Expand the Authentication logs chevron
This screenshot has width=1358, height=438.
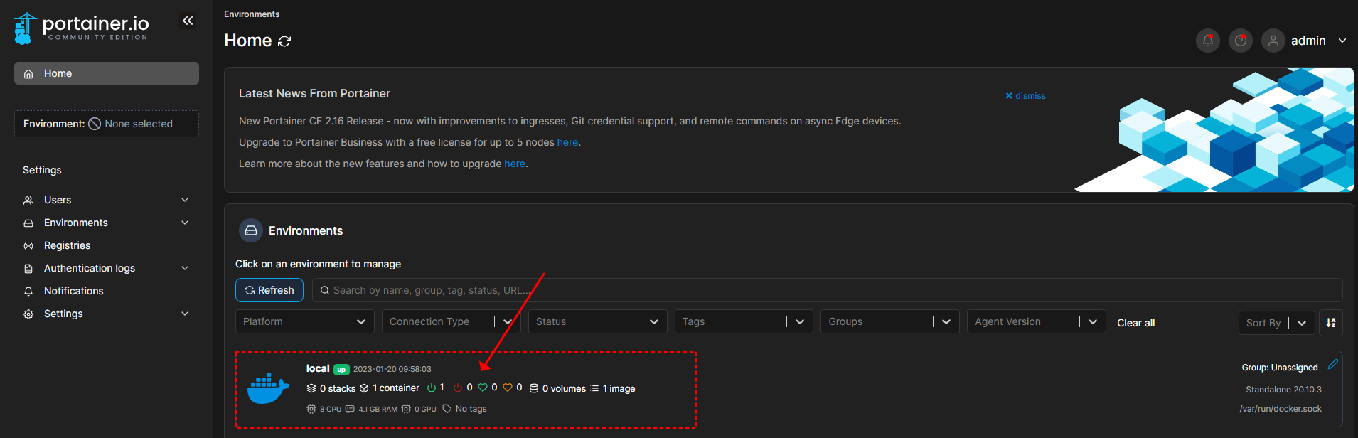tap(185, 268)
